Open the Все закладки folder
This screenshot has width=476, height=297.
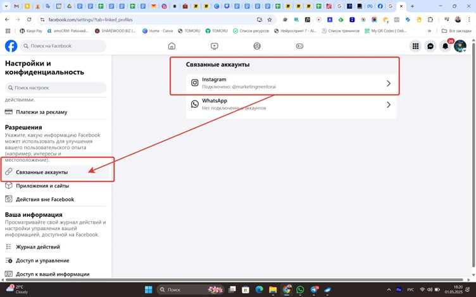[x=456, y=30]
